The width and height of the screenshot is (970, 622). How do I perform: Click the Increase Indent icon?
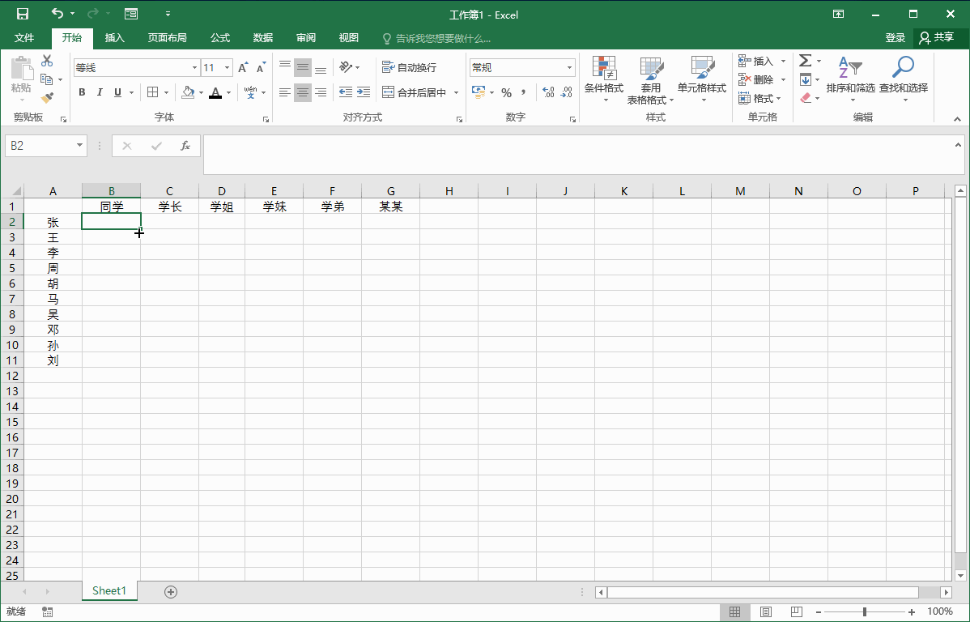coord(364,92)
